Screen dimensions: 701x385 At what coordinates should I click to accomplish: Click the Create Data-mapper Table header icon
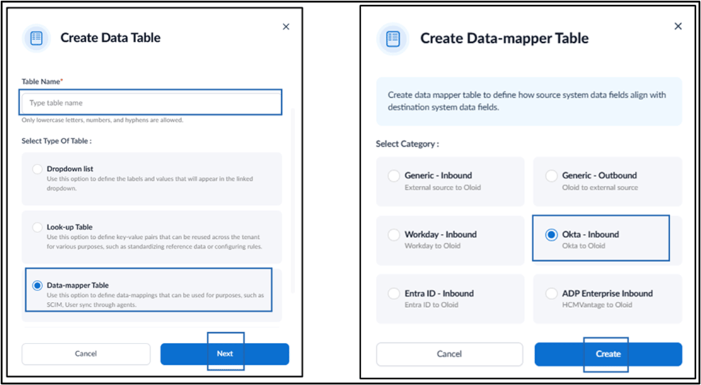coord(393,38)
